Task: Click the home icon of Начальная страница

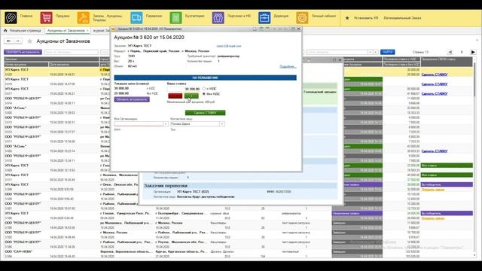Action: coord(5,31)
